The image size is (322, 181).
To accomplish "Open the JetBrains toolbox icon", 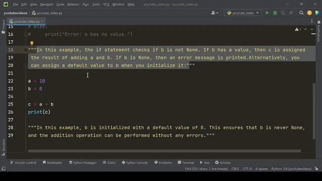I will (x=317, y=13).
